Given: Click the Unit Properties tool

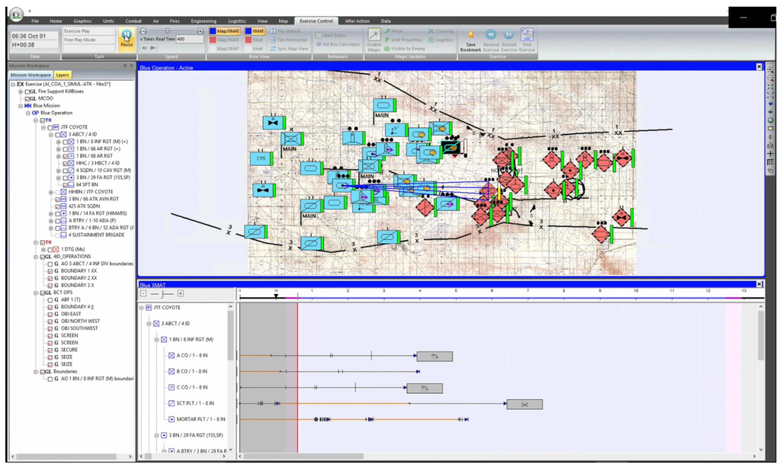Looking at the screenshot, I should point(403,40).
